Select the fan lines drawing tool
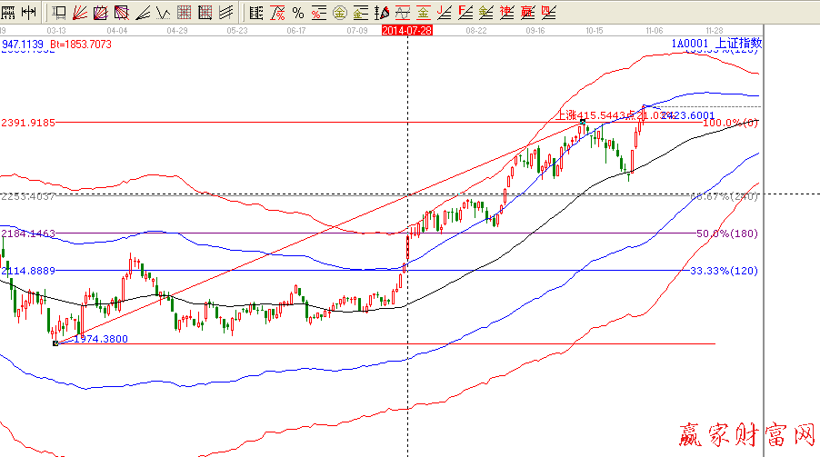The width and height of the screenshot is (820, 457). [80, 13]
